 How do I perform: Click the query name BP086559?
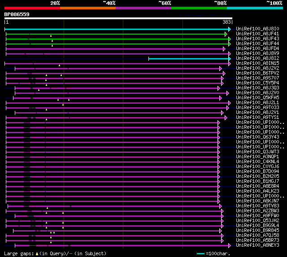17,14
